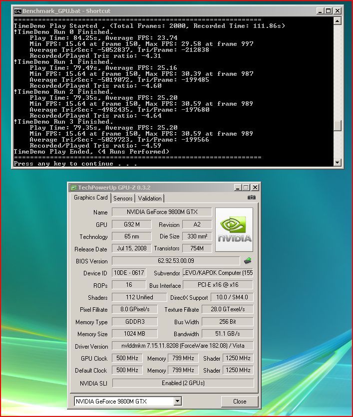Image resolution: width=353 pixels, height=417 pixels.
Task: Click the Bus Interface field PCI-E x16
Action: click(x=218, y=285)
